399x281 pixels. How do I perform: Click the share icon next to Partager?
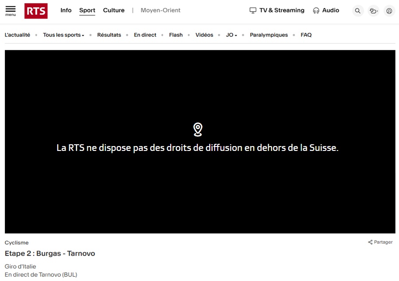(370, 242)
